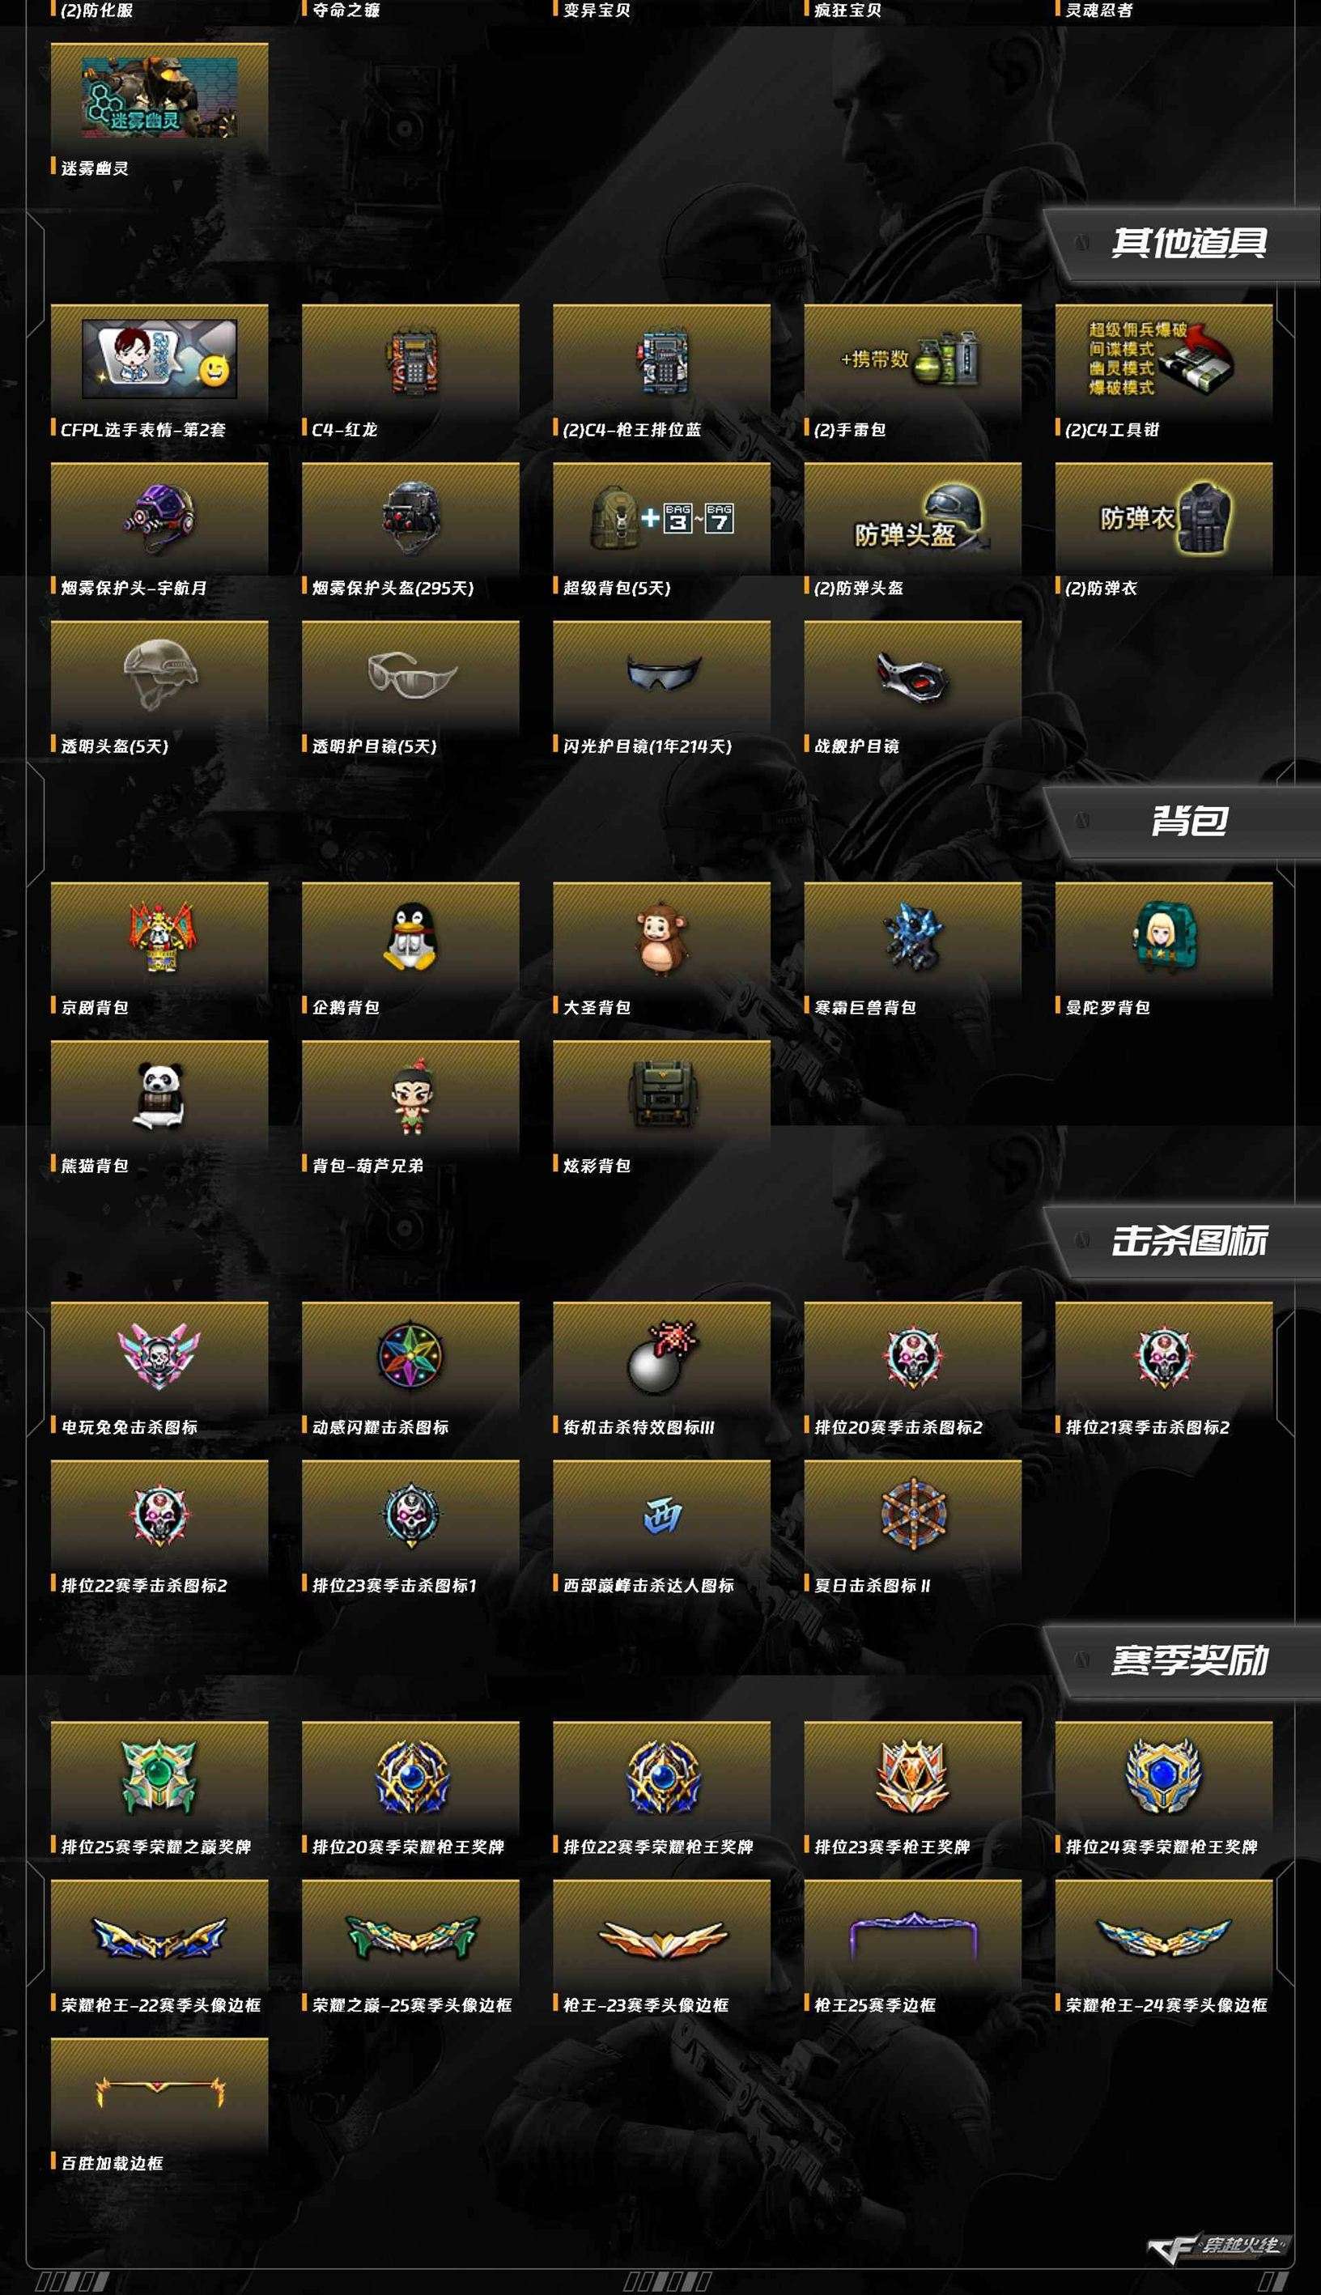Click the 西部巅峰击杀达人图标 icon

[661, 1515]
